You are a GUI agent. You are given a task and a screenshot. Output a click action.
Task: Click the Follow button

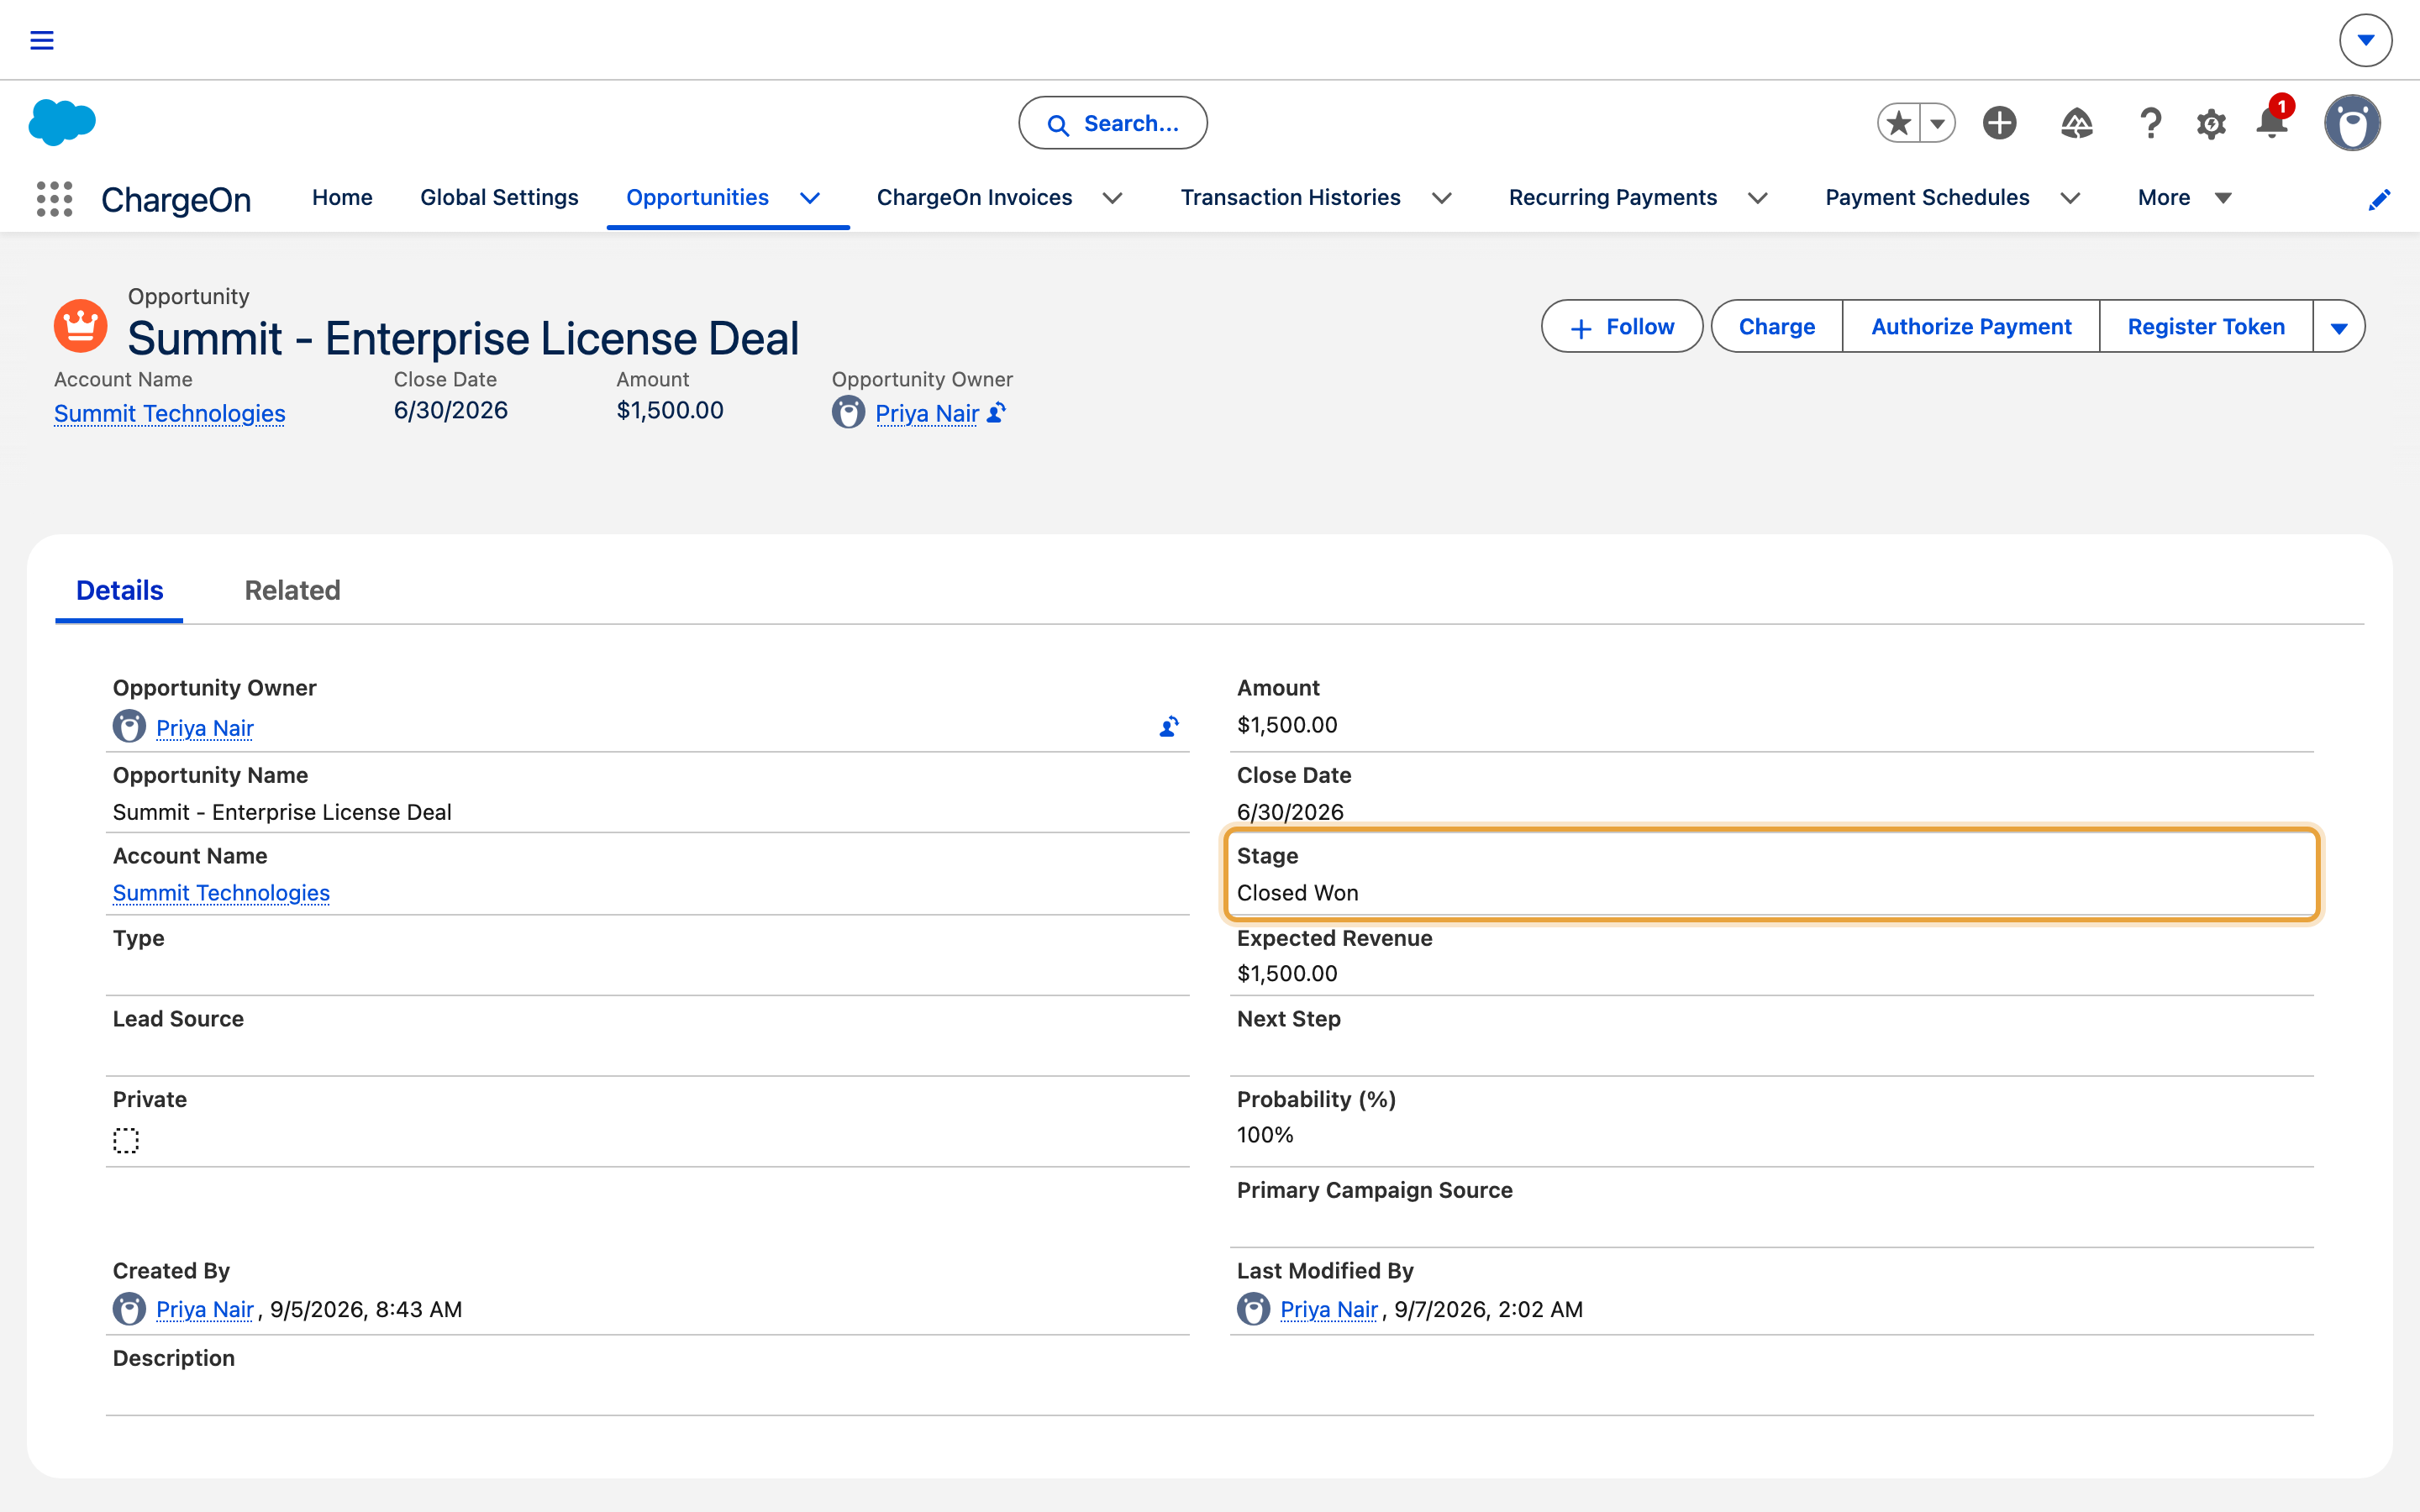point(1621,326)
